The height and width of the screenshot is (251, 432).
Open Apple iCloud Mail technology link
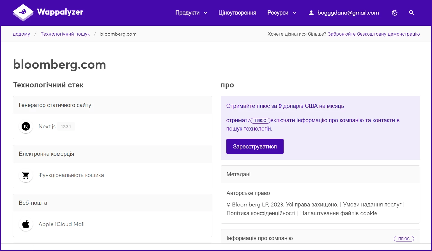[x=61, y=224]
